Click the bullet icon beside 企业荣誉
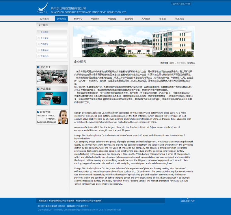Viewport: 231px width, 215px height. (x=39, y=38)
